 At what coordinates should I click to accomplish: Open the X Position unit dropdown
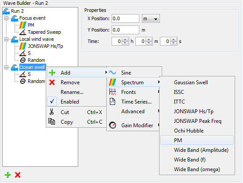[151, 18]
